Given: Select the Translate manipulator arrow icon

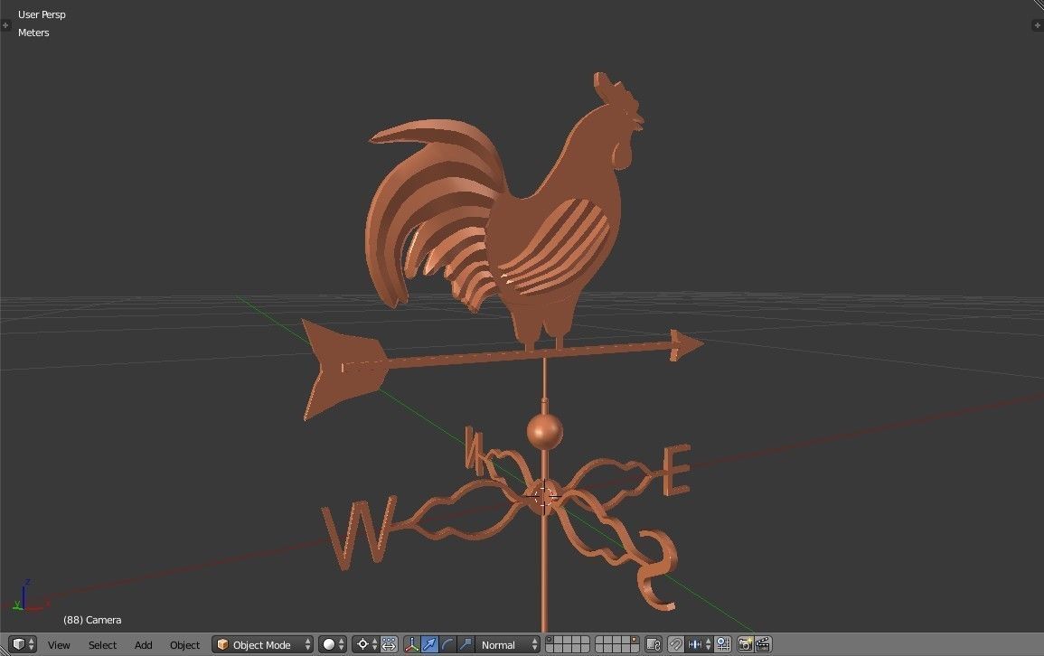Looking at the screenshot, I should (x=430, y=644).
